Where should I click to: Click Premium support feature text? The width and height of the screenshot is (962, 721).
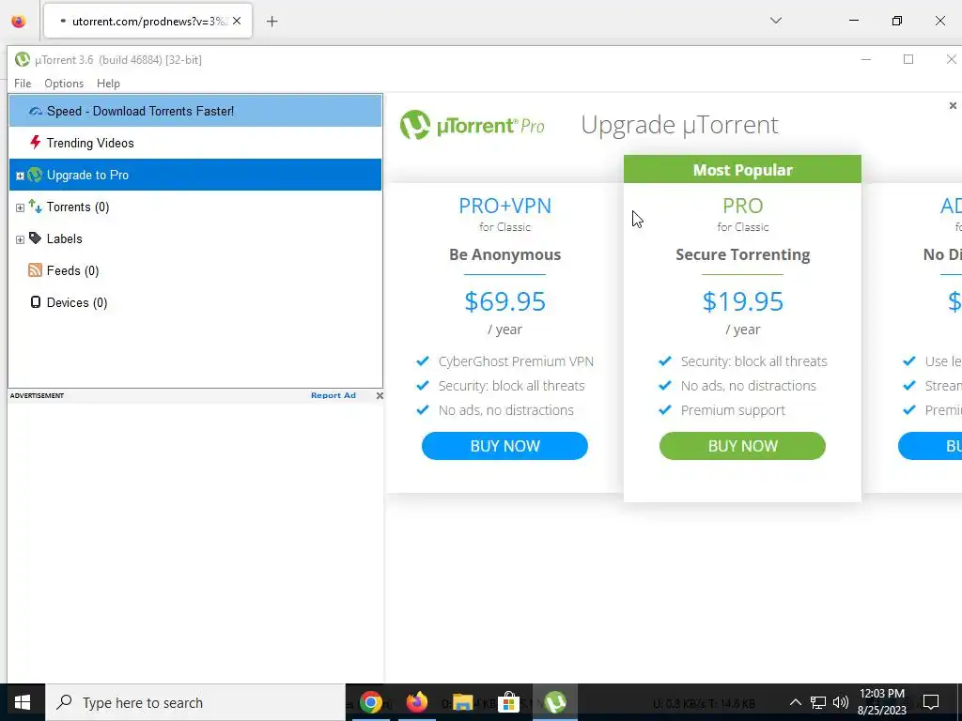733,410
